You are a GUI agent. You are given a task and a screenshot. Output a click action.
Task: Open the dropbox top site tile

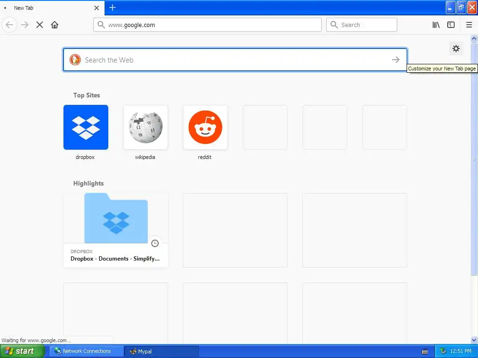click(x=86, y=127)
